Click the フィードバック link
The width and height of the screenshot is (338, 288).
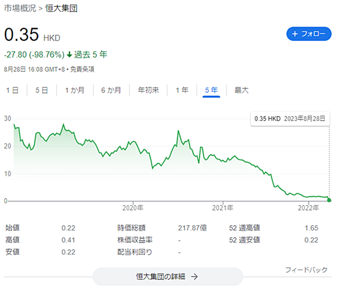point(306,270)
